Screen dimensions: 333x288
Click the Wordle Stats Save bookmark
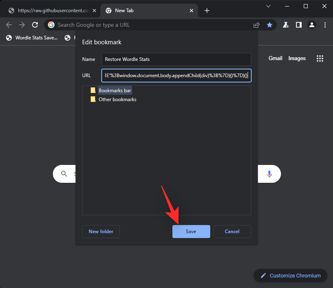pyautogui.click(x=32, y=38)
